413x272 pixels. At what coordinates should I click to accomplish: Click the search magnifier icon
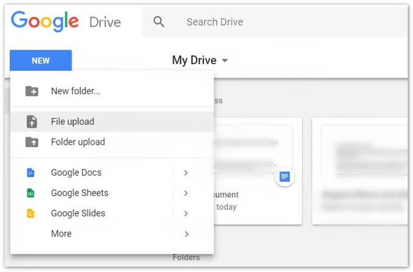click(x=159, y=22)
